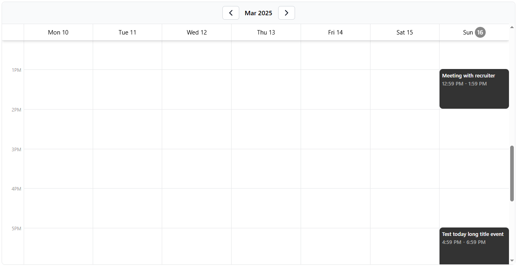
Task: Click the Mar 2025 month title
Action: (x=258, y=13)
